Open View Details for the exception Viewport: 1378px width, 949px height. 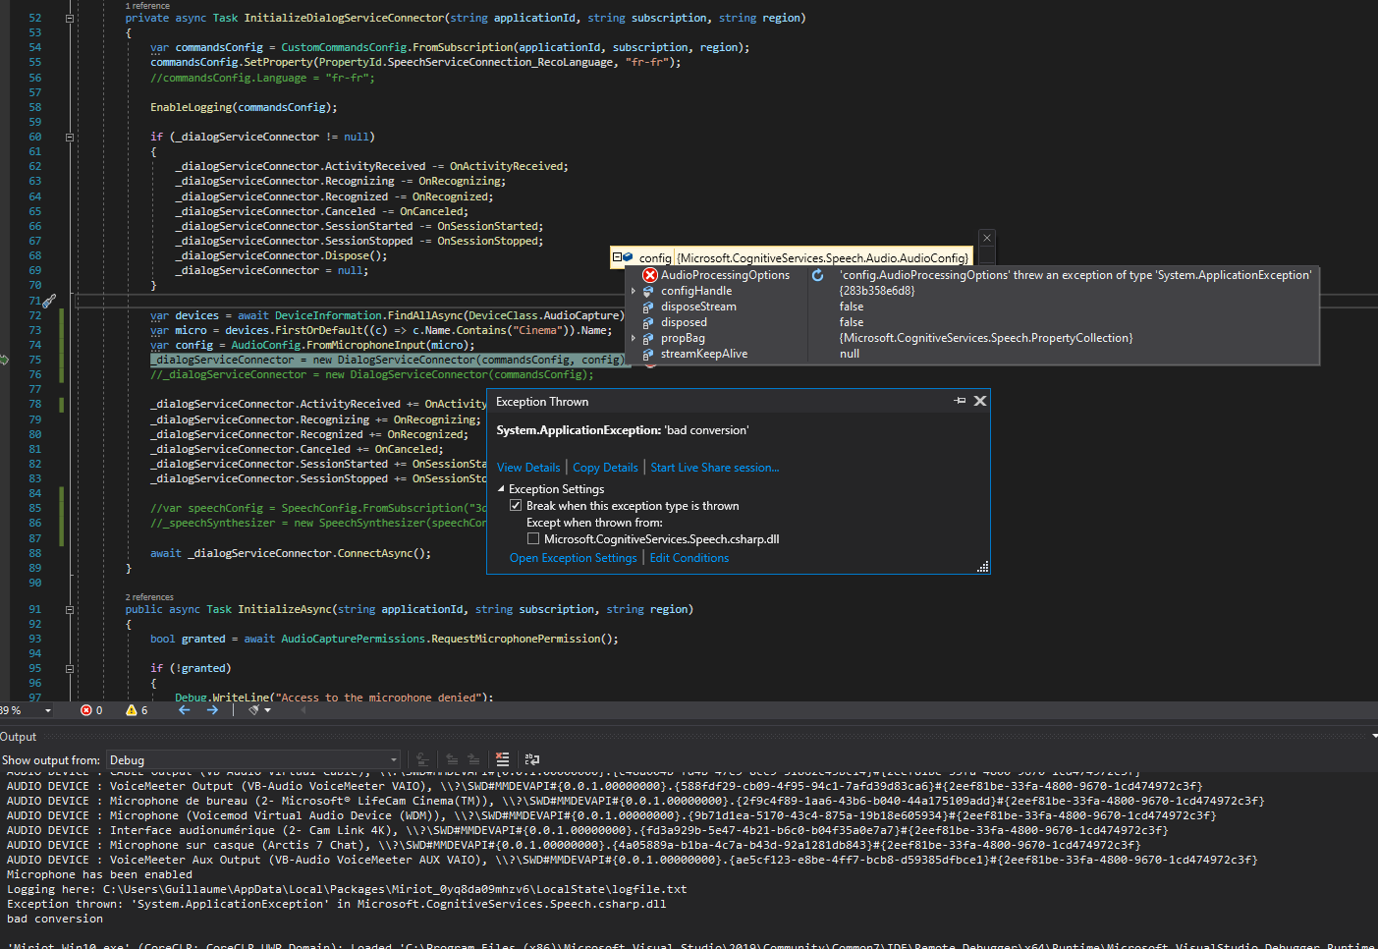click(528, 467)
